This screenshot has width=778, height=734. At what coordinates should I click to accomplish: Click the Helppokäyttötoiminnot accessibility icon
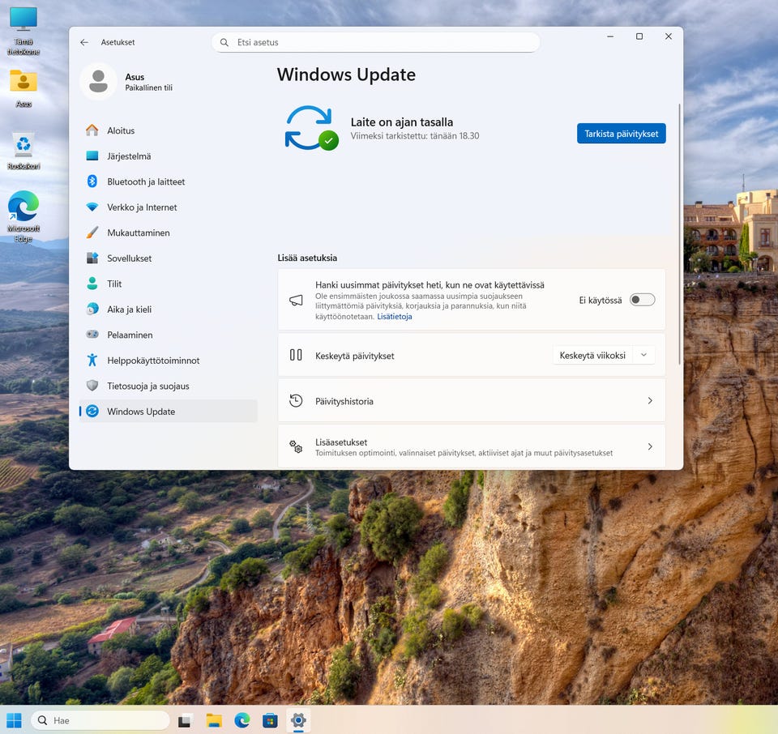[92, 360]
